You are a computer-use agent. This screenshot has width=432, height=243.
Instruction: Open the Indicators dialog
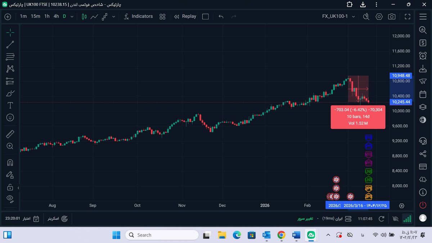point(138,17)
